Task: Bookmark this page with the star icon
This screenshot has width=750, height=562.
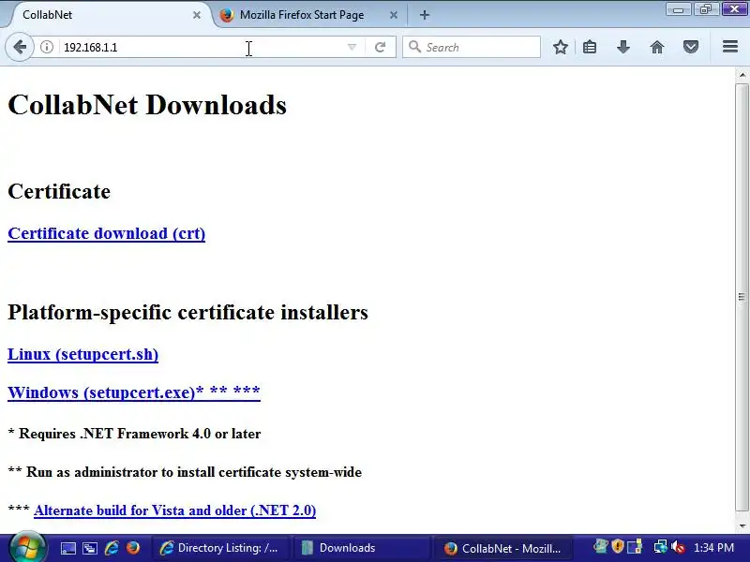Action: 561,47
